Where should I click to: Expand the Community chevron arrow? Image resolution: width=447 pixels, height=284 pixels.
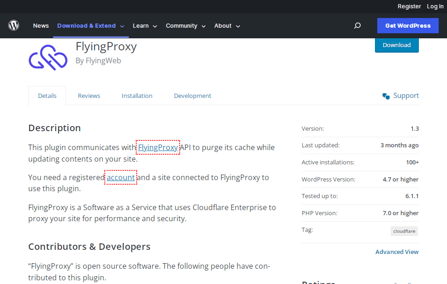(x=204, y=26)
